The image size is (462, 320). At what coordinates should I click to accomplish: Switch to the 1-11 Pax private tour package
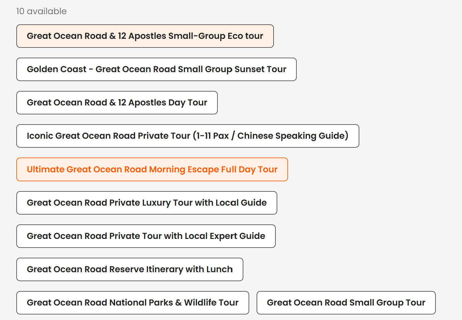pyautogui.click(x=188, y=136)
